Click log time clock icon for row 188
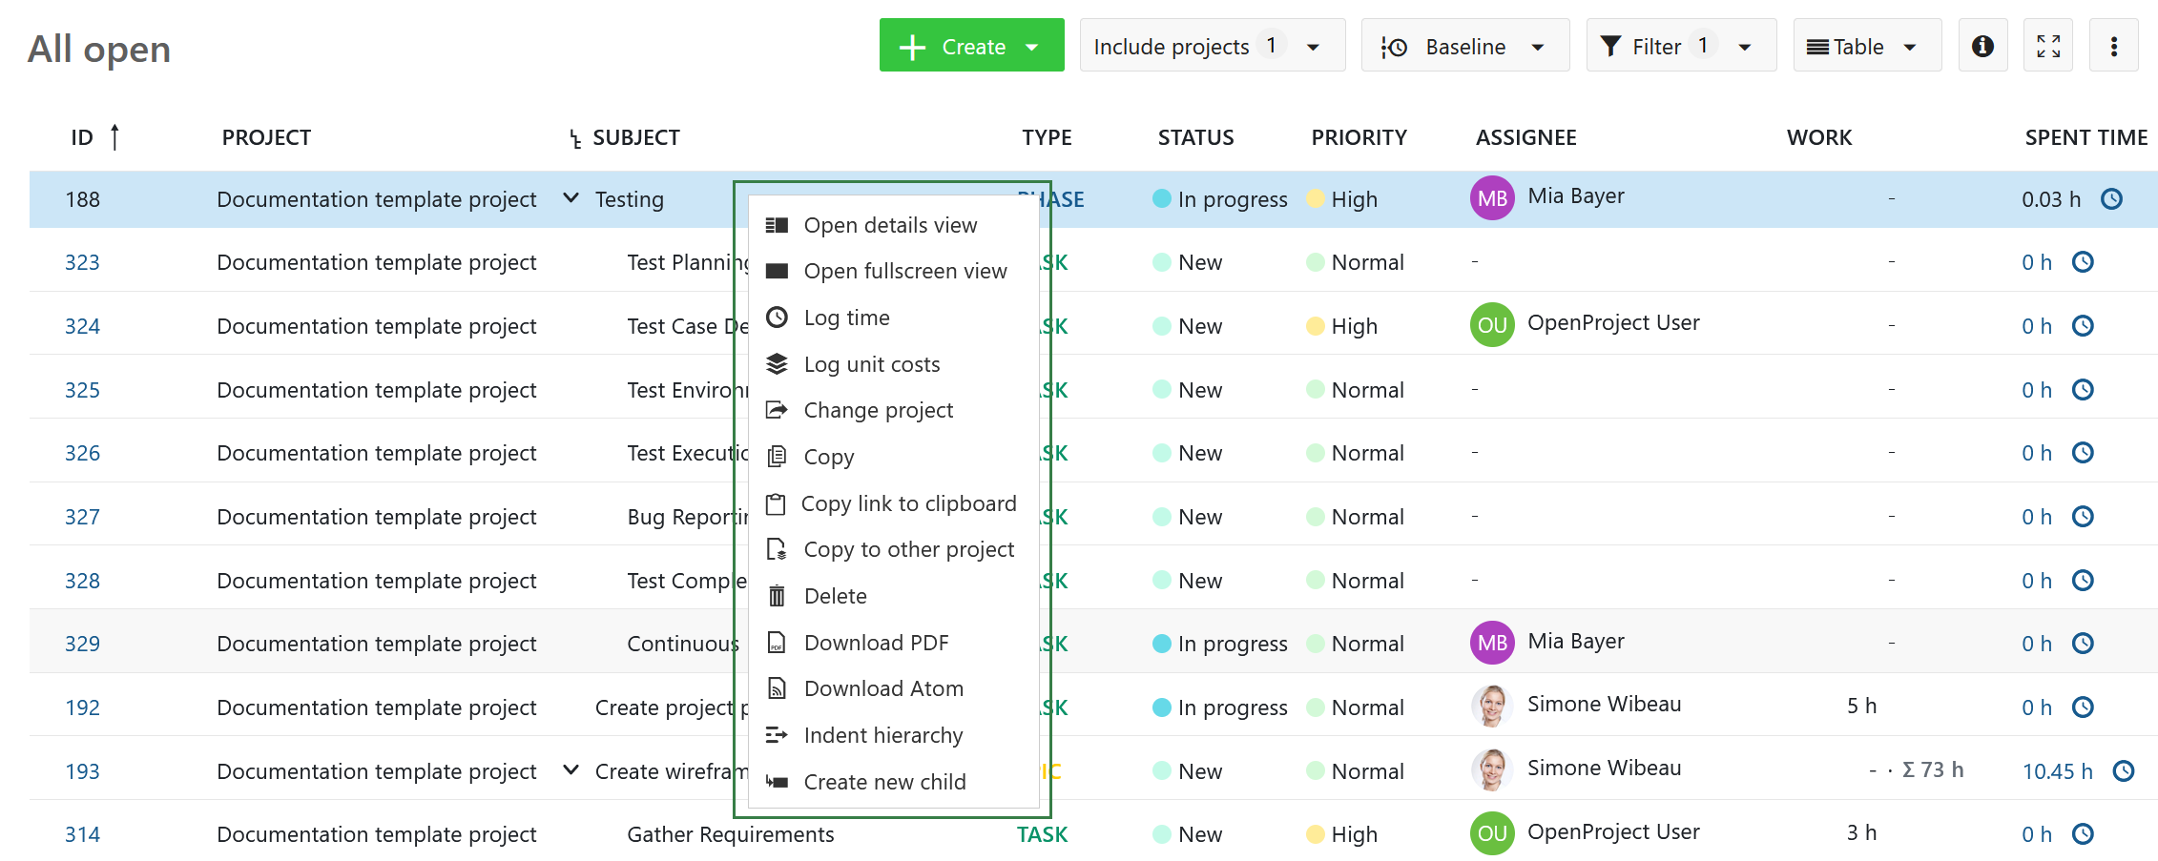 [x=2111, y=199]
